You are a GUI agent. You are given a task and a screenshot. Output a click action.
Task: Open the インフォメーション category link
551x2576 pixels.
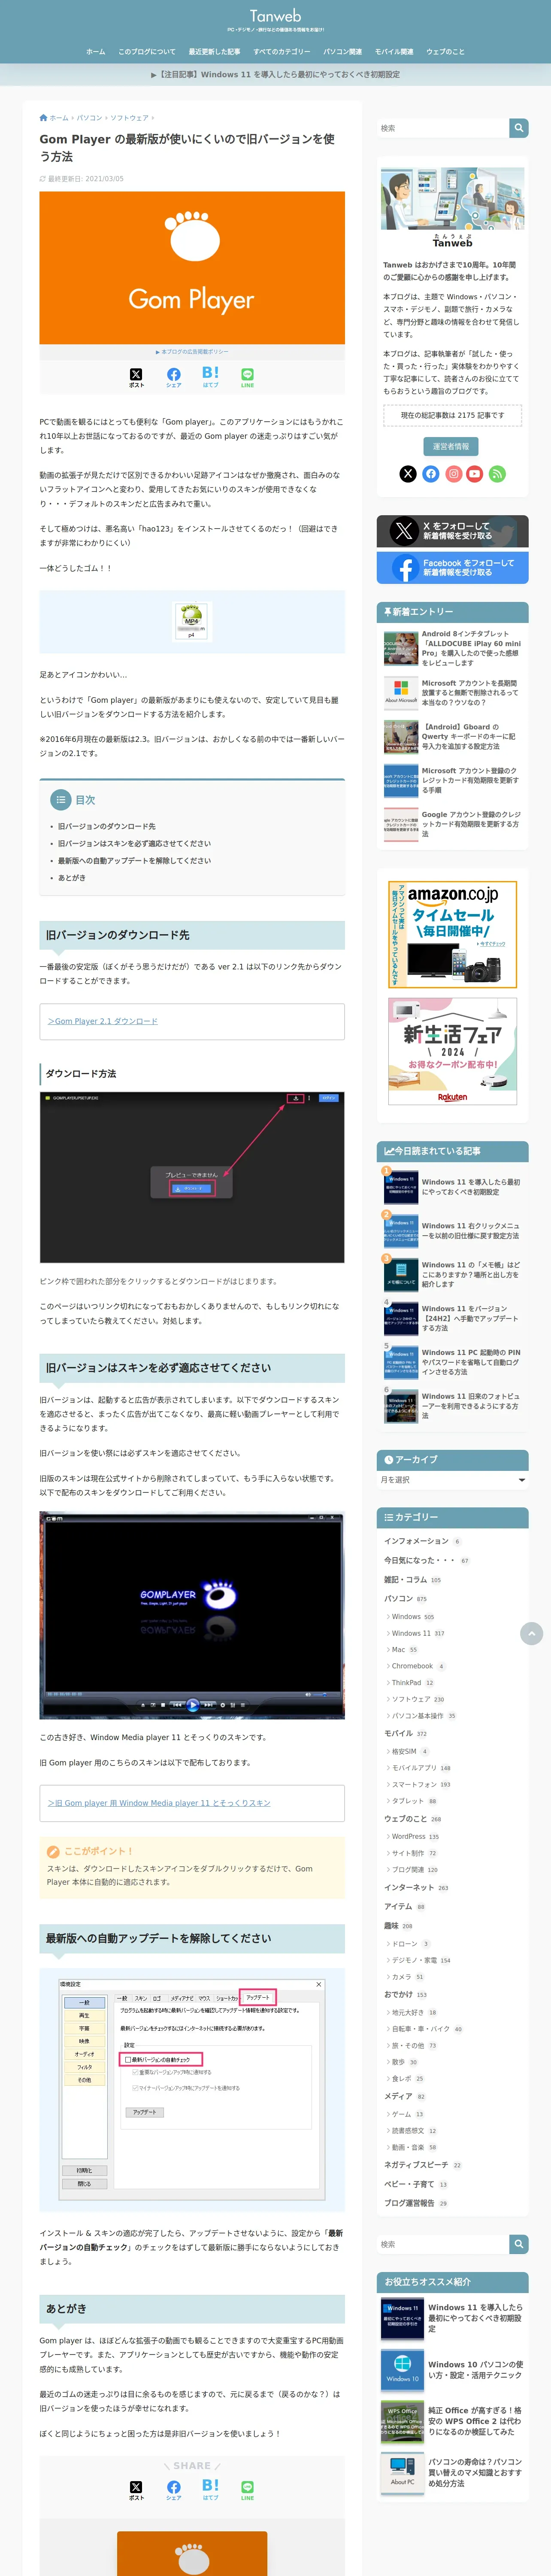tap(416, 1540)
